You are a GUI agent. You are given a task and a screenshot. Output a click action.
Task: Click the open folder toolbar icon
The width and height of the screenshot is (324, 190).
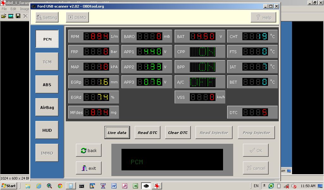[x=3, y=16]
